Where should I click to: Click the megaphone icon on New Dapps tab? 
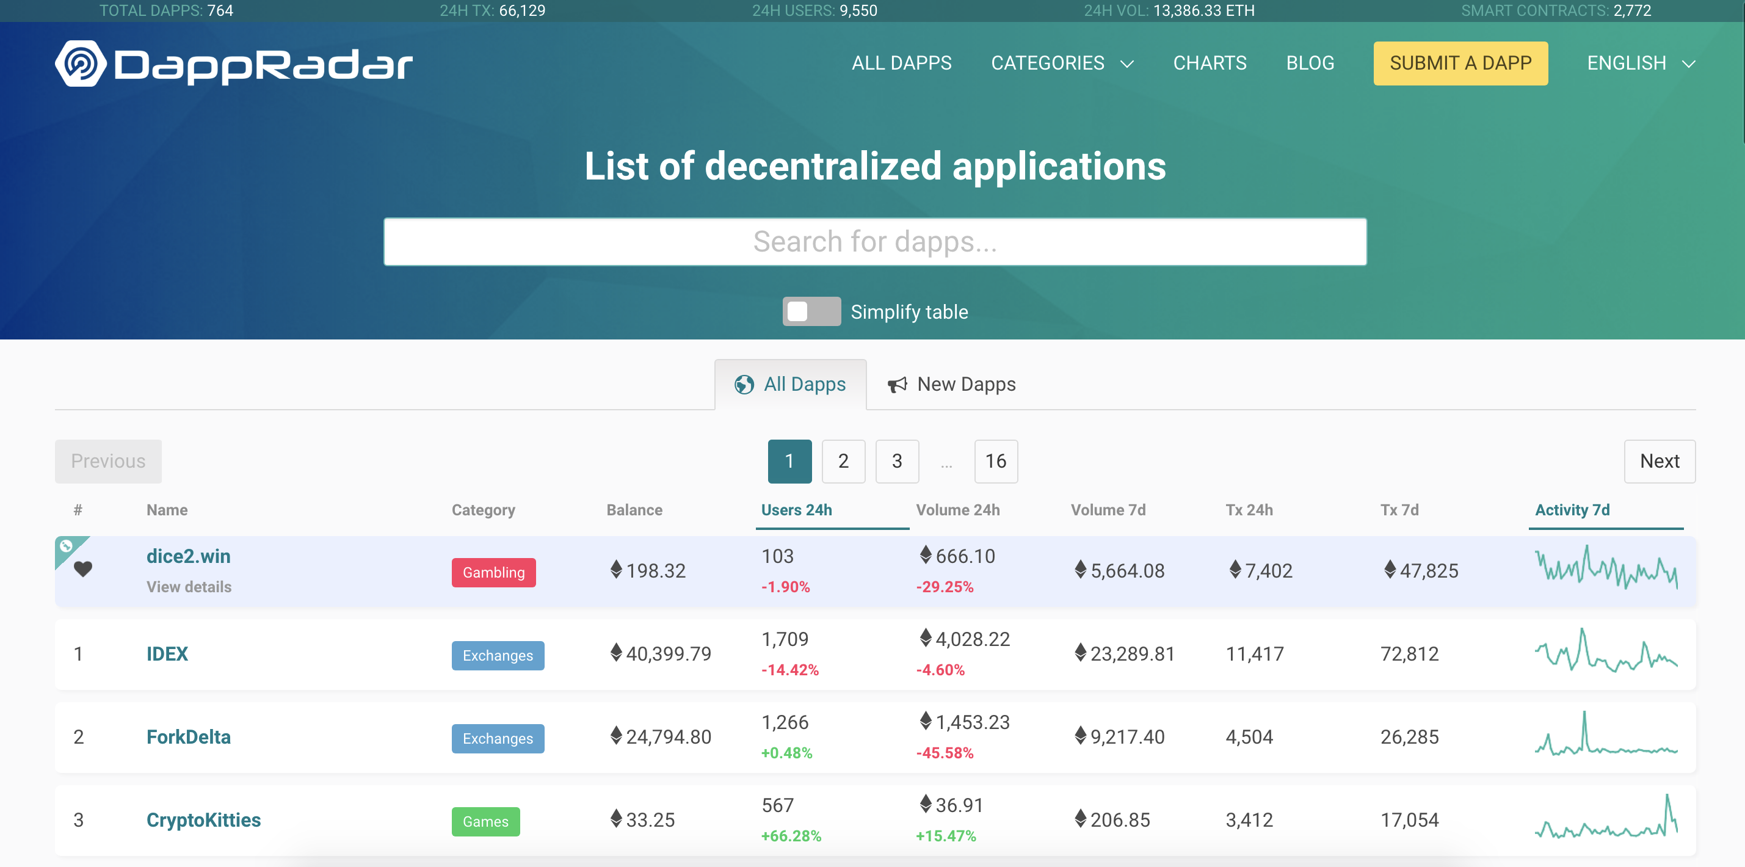[x=896, y=384]
